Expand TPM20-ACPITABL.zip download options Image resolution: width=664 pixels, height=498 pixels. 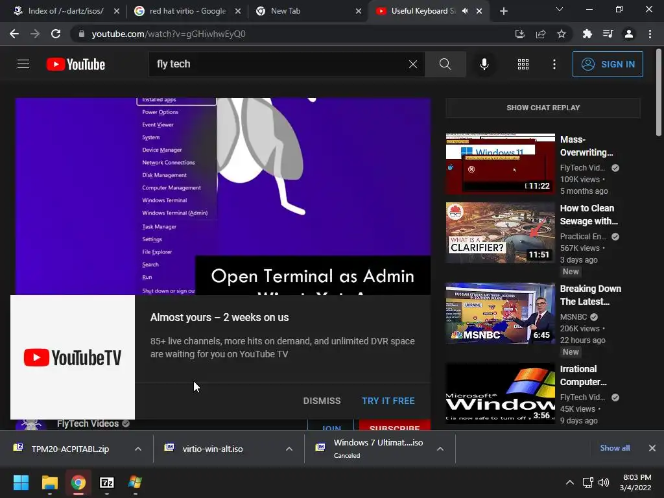coord(138,449)
